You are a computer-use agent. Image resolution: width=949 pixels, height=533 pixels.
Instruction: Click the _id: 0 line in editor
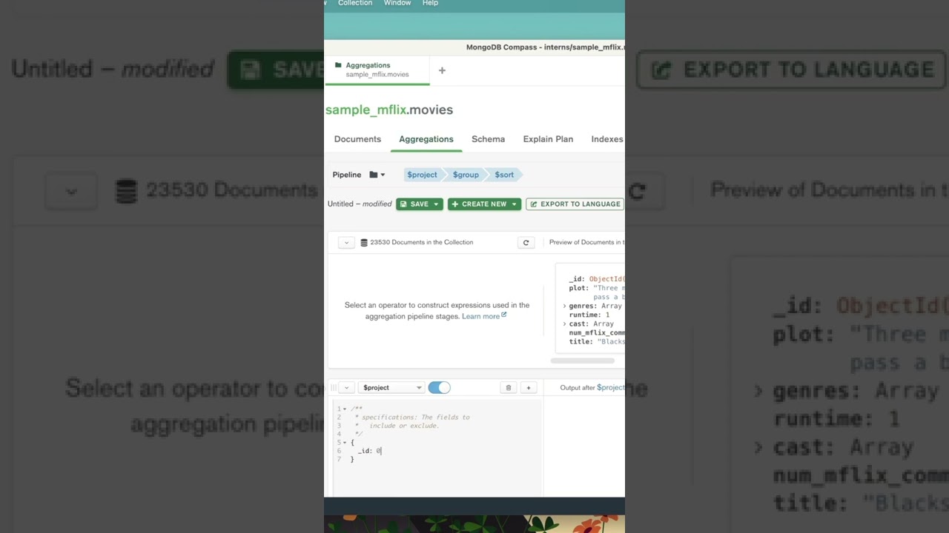pyautogui.click(x=369, y=451)
